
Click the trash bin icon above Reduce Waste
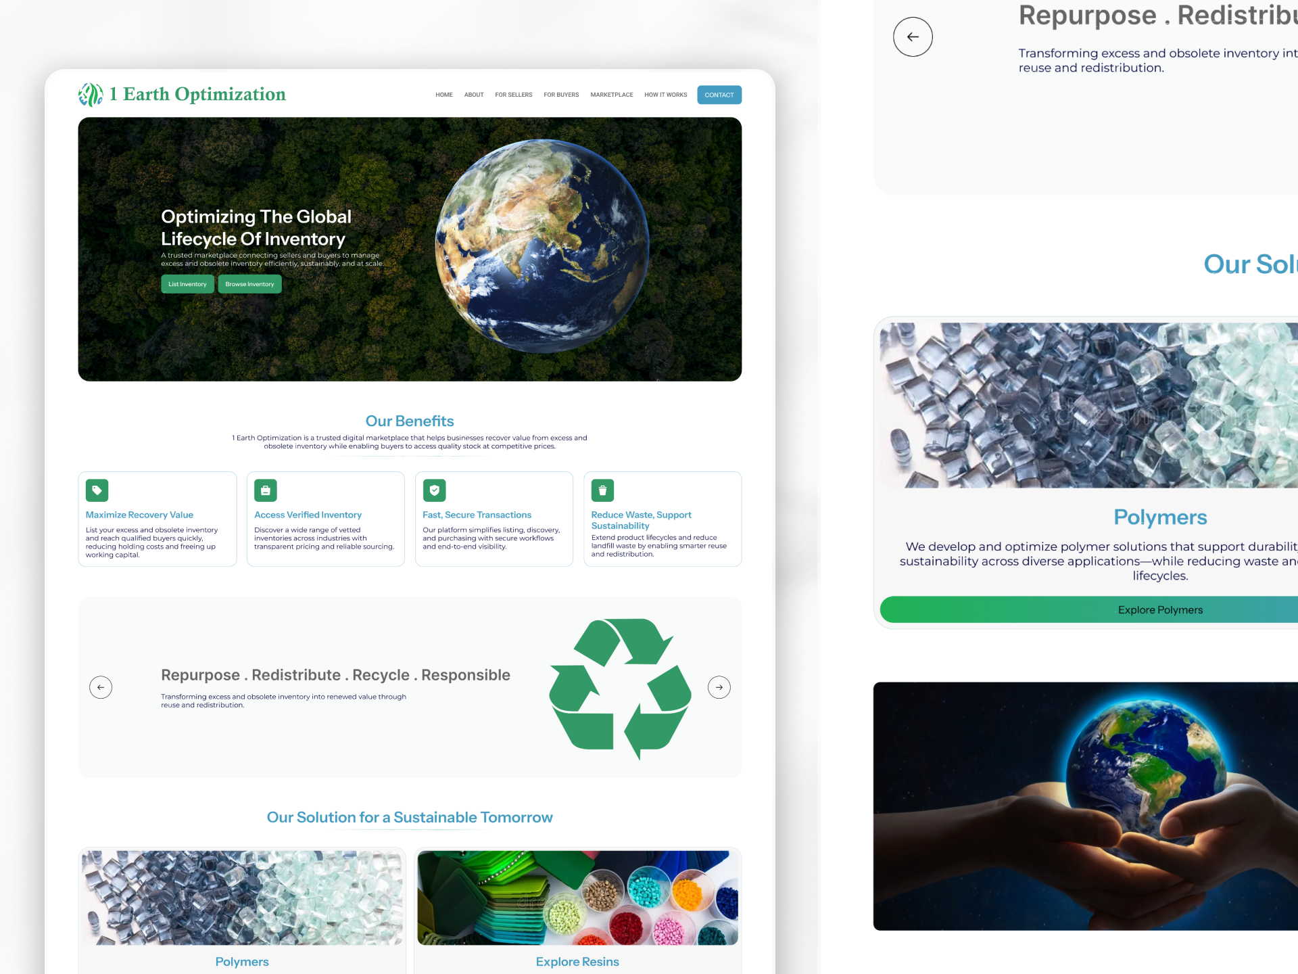602,490
